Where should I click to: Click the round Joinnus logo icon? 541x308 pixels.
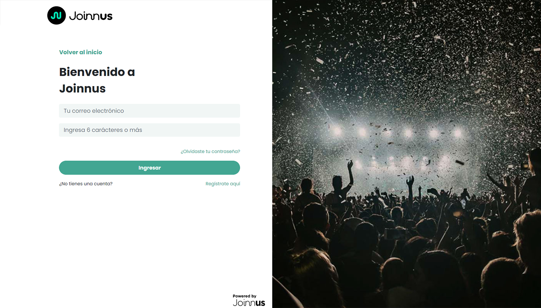coord(56,15)
